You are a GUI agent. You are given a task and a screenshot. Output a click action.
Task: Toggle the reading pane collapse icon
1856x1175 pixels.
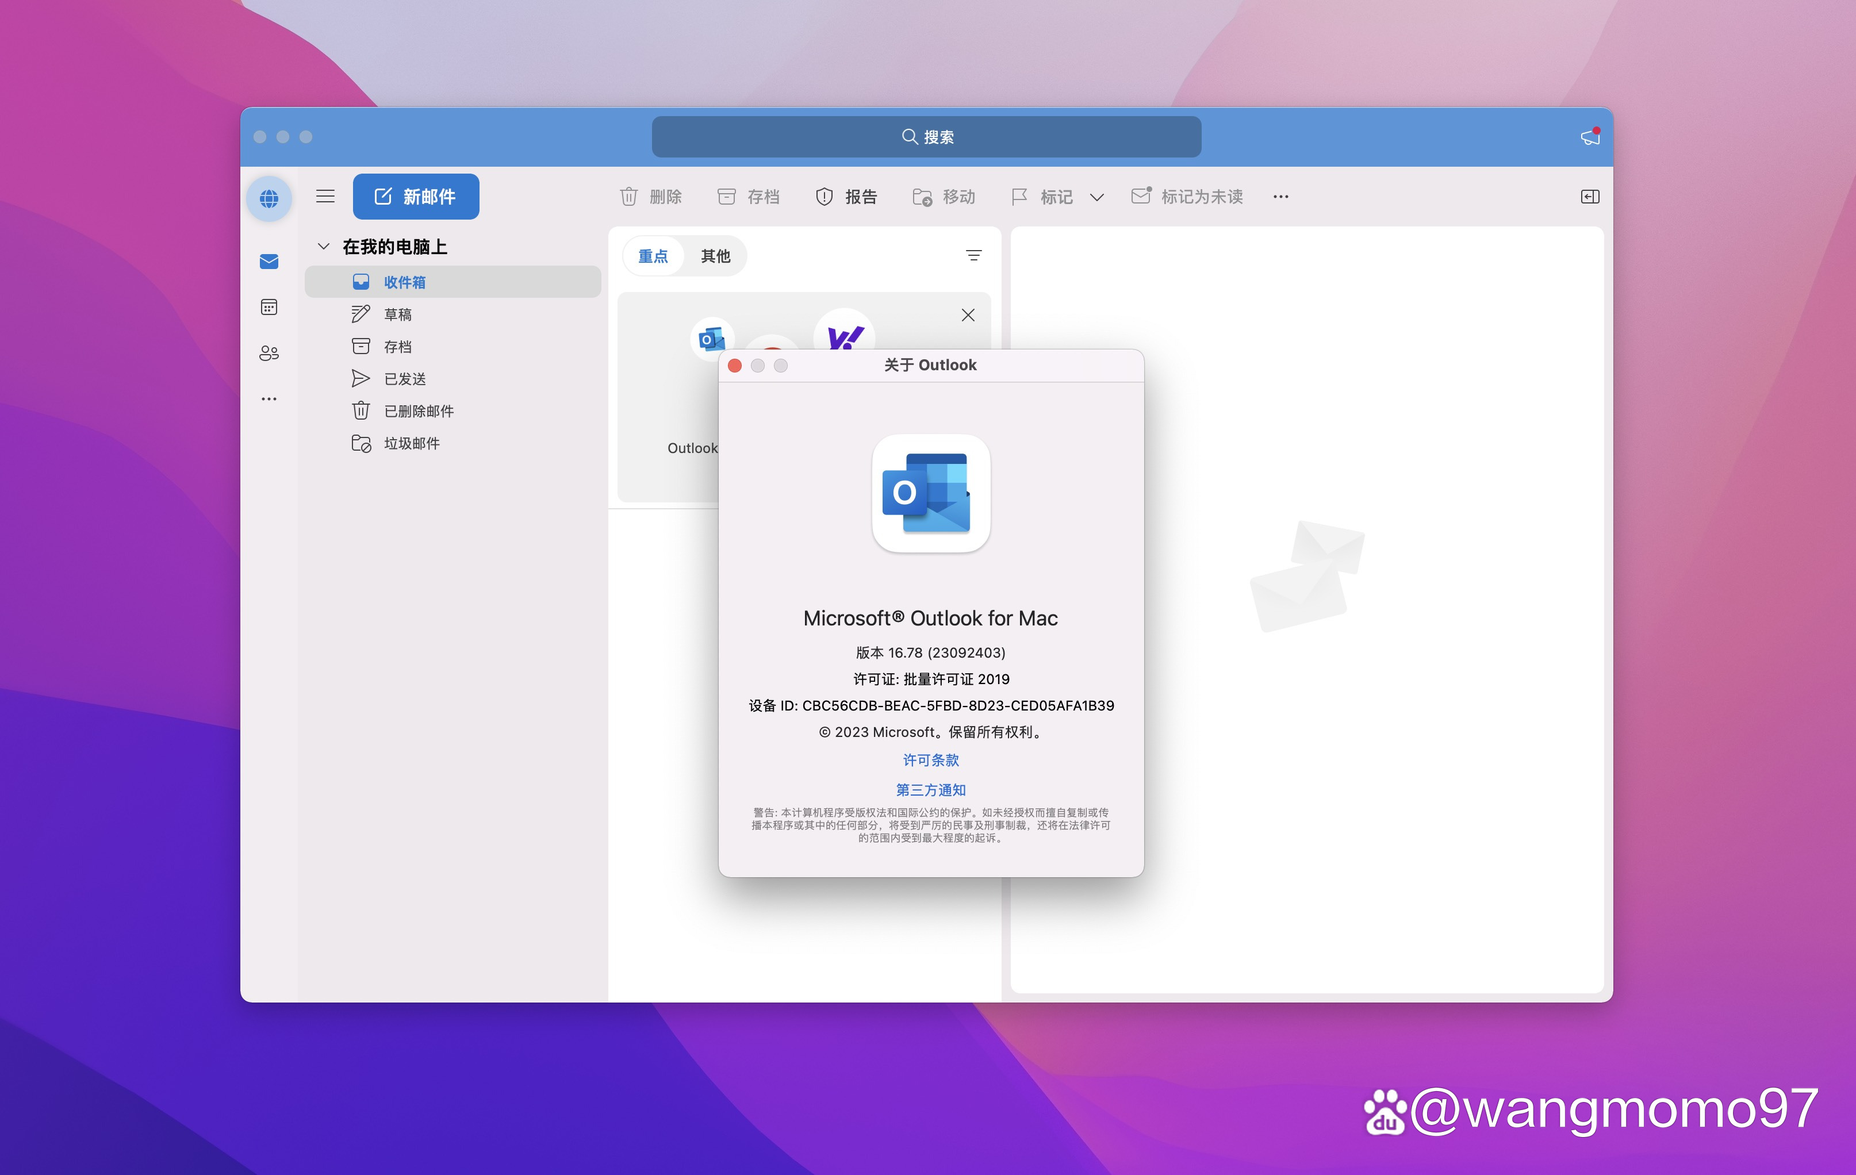[x=1590, y=197]
